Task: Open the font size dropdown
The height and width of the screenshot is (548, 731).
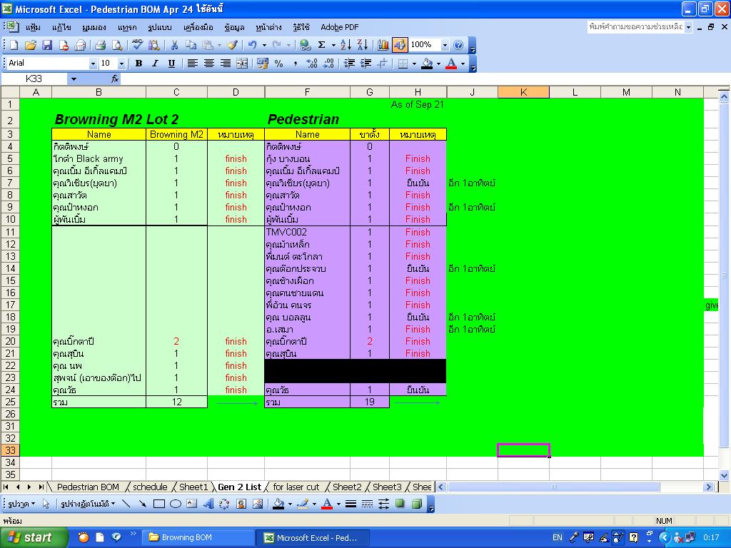Action: [x=122, y=64]
